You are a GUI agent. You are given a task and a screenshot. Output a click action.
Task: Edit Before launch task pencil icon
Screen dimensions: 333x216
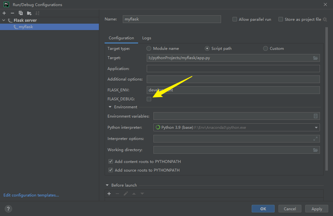(126, 194)
